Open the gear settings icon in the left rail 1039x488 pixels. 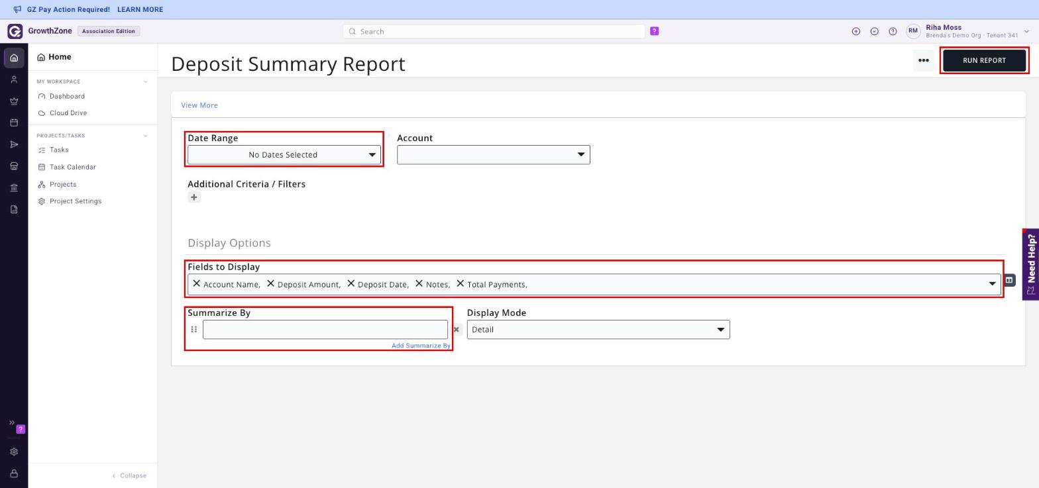(x=14, y=452)
